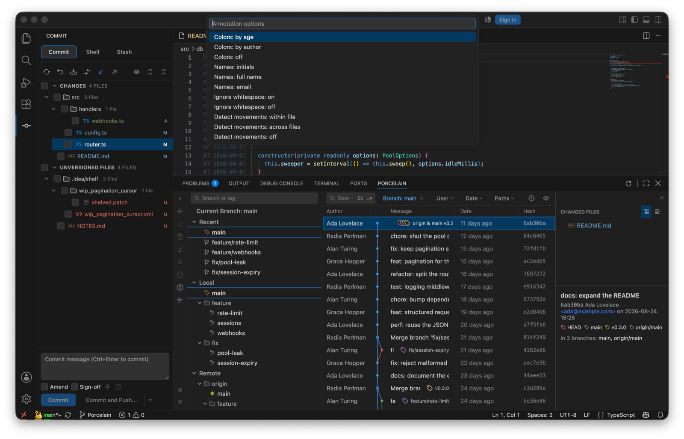Hide the branches pane with left chevron
Viewport: 684px width, 439px height.
pyautogui.click(x=180, y=198)
